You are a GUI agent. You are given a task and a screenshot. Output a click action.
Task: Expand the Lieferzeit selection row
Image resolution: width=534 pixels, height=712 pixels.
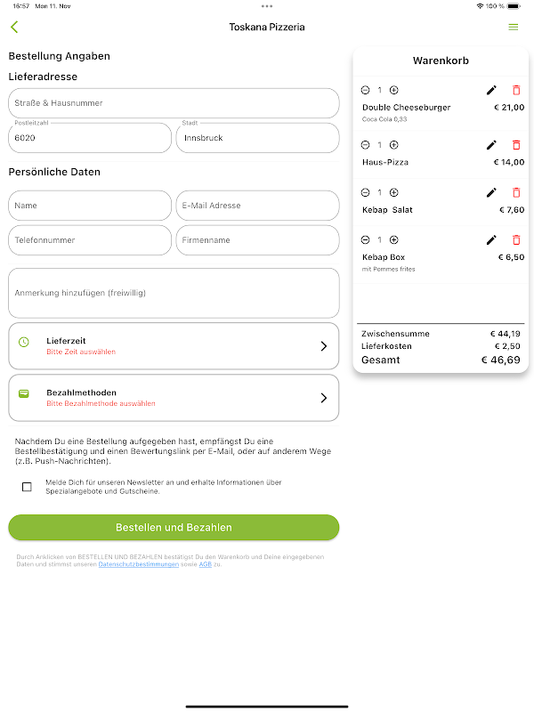(x=174, y=346)
